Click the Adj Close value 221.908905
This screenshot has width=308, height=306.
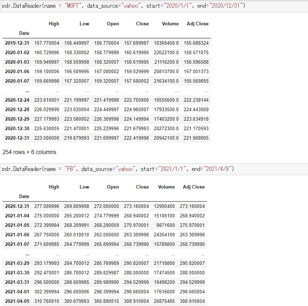coord(196,138)
